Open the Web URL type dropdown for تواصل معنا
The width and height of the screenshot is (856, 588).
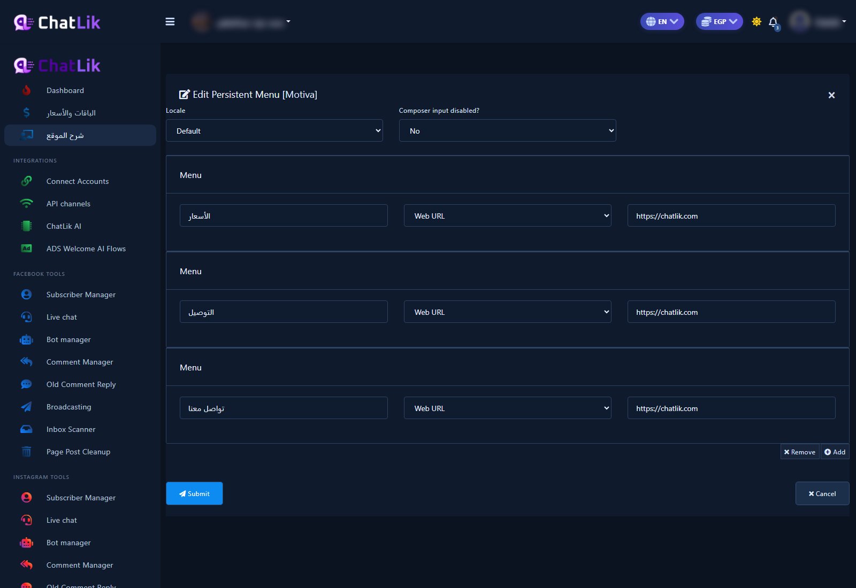[x=508, y=408]
